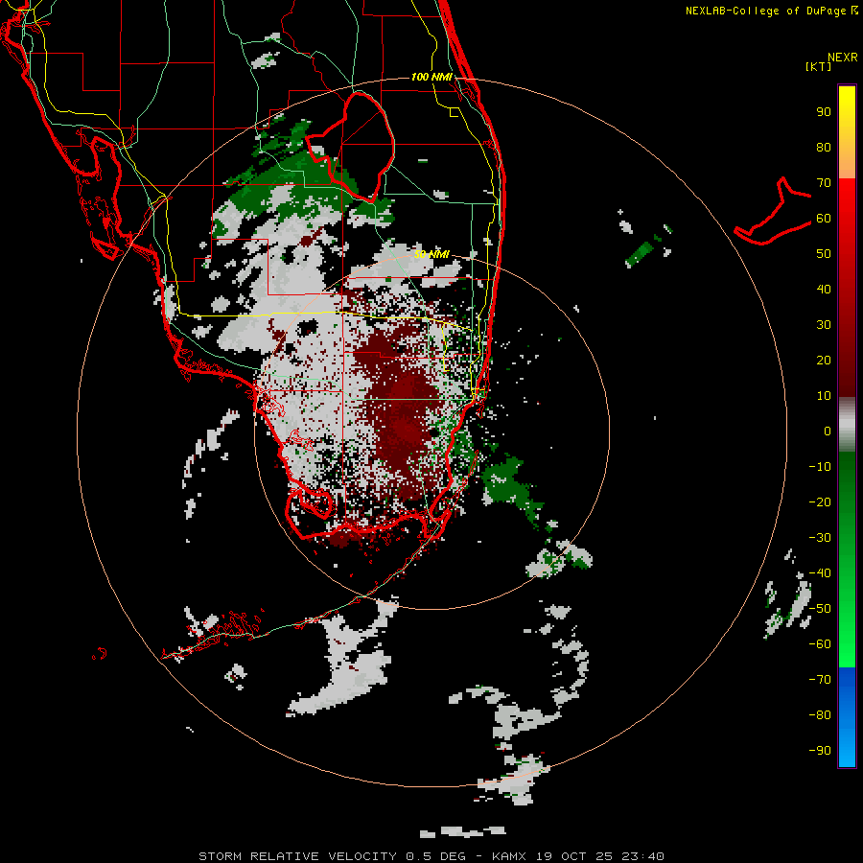This screenshot has height=863, width=863.
Task: Click the 50 value on velocity scale
Action: coord(824,254)
